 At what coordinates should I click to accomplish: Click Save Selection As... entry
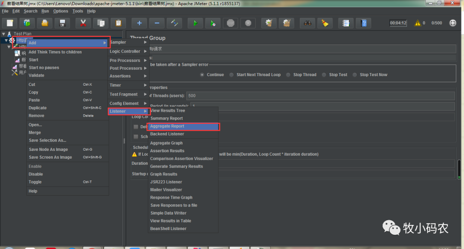[x=67, y=140]
